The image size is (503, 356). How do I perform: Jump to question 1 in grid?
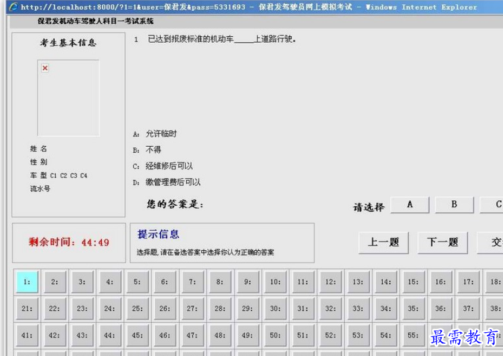pyautogui.click(x=27, y=282)
